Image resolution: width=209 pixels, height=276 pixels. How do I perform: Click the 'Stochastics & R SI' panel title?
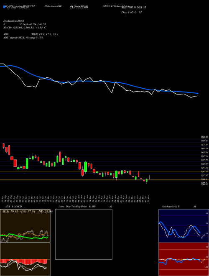[179, 207]
